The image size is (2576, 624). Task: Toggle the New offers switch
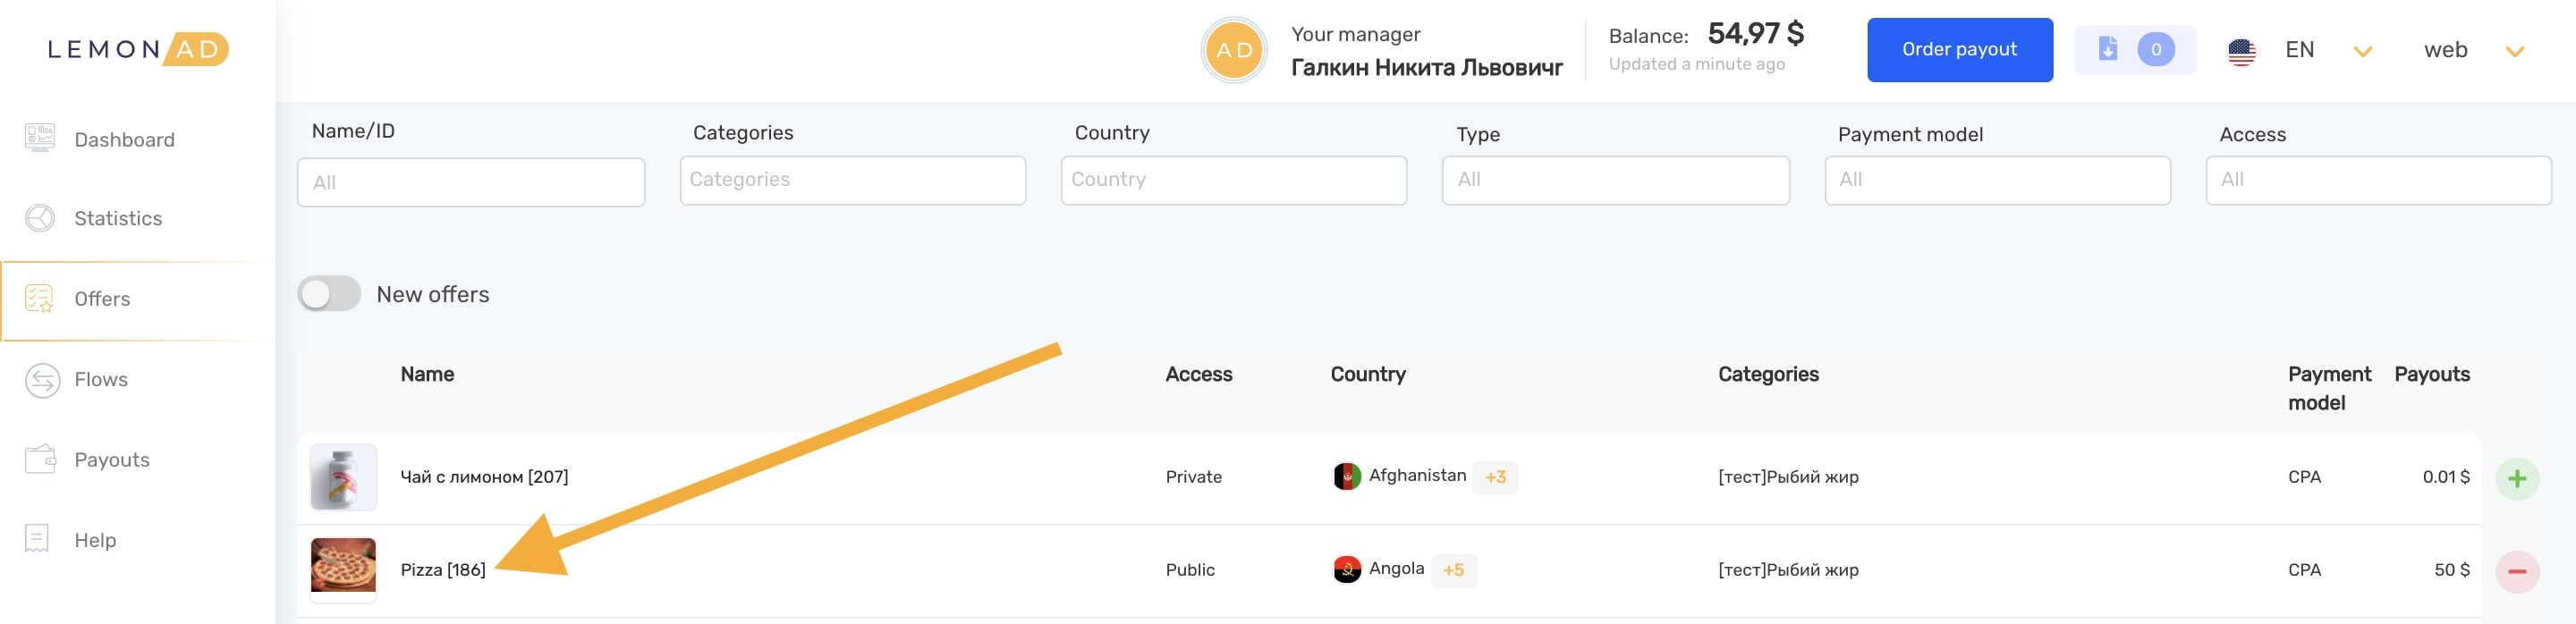click(x=329, y=294)
